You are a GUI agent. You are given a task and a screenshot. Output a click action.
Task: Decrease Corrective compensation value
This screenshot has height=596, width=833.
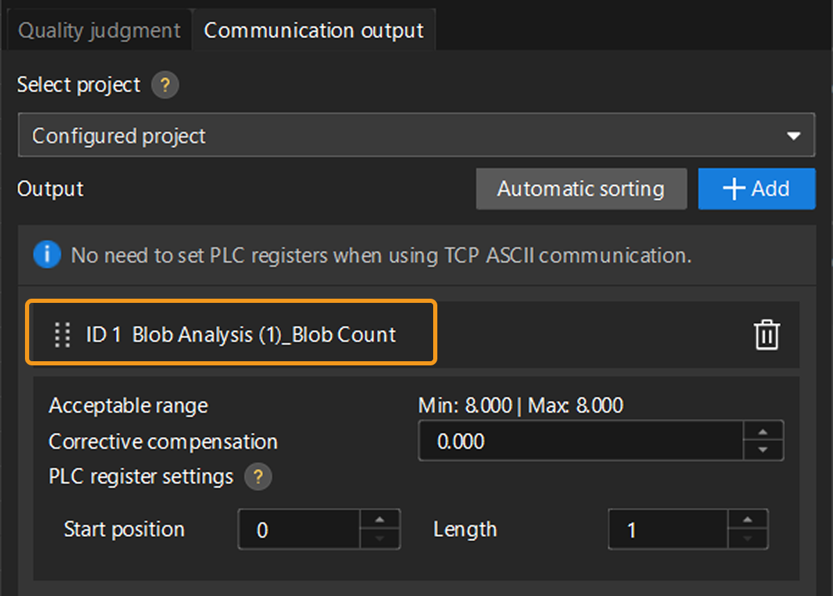(x=763, y=449)
